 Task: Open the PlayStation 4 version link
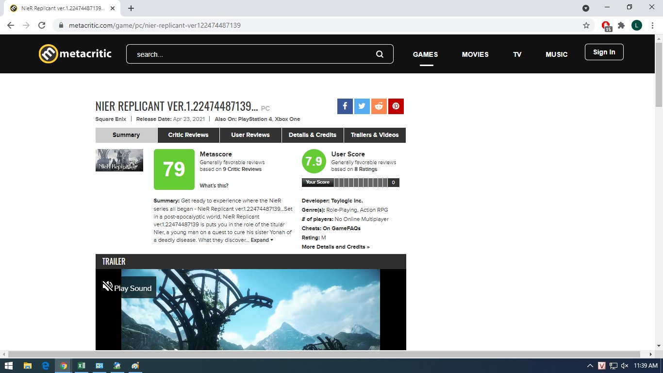(255, 119)
